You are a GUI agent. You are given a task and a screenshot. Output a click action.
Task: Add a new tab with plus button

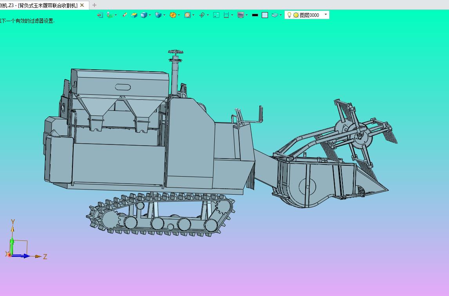94,5
